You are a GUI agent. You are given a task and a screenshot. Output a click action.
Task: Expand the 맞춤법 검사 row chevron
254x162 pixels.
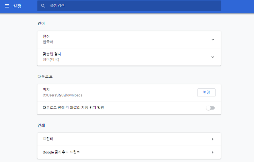[213, 57]
